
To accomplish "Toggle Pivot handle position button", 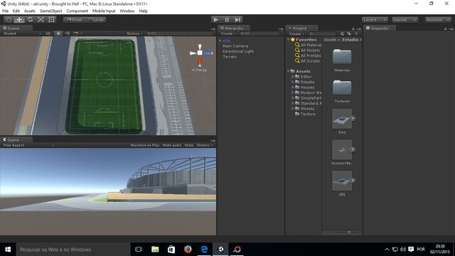I will click(74, 20).
